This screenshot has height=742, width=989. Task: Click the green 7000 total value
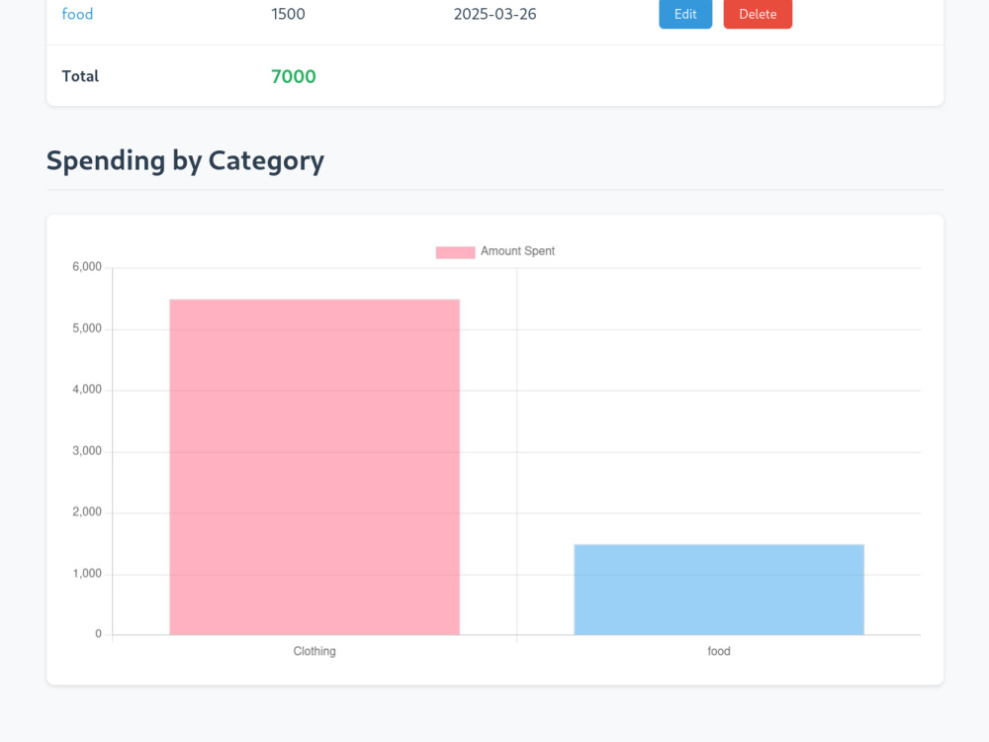[294, 76]
